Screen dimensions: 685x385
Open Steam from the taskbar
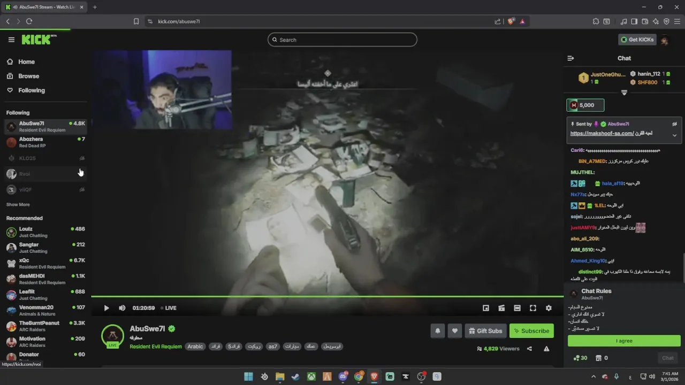click(295, 376)
